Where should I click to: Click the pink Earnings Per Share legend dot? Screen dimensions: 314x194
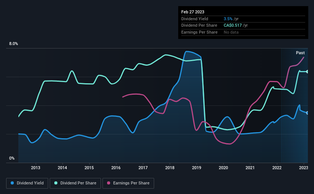point(109,183)
